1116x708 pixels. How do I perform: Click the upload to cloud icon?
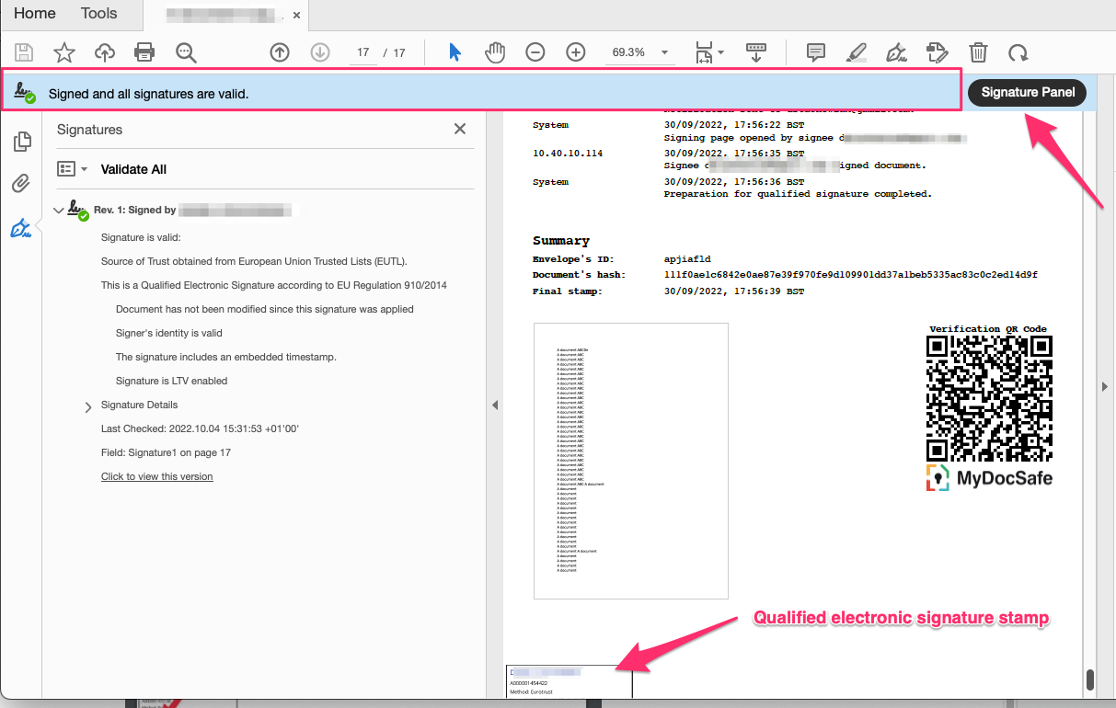click(105, 52)
